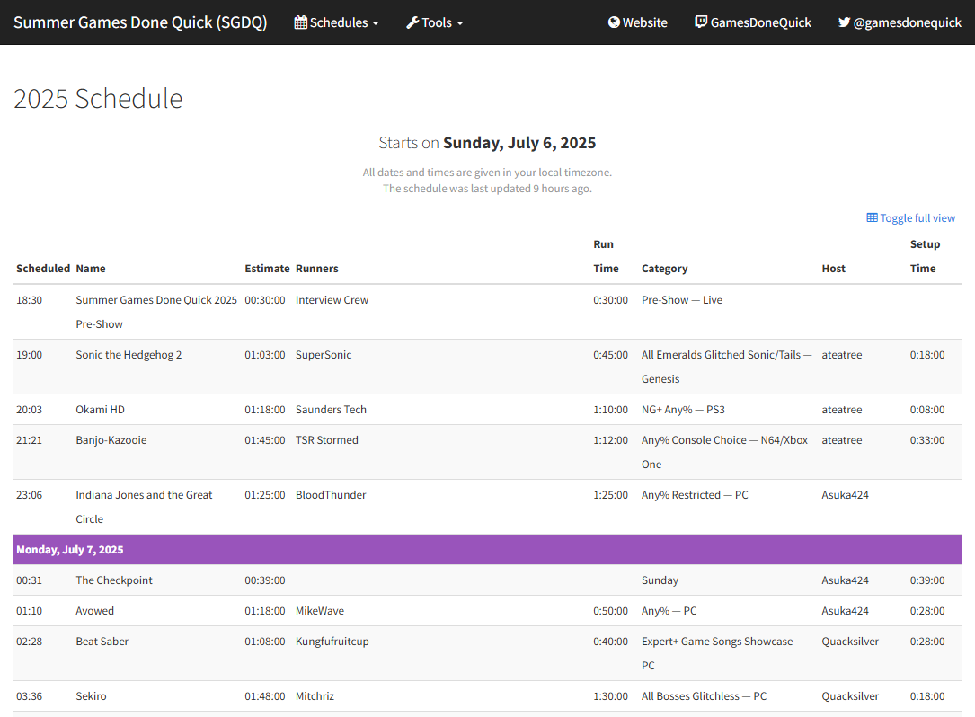
Task: Open the Schedules dropdown menu
Action: tap(336, 22)
